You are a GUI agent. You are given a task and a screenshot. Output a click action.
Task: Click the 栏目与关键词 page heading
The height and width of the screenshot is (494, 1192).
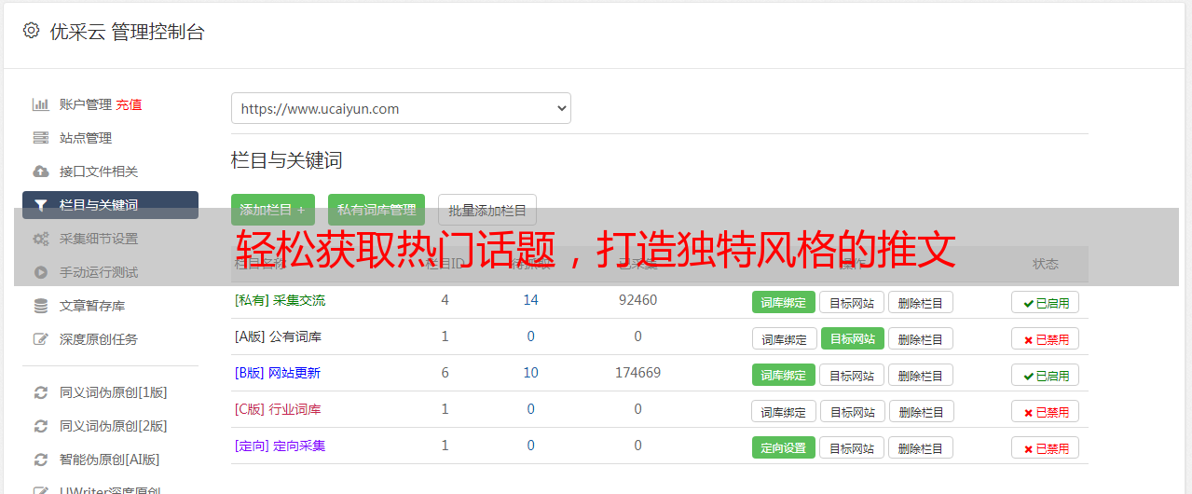287,160
